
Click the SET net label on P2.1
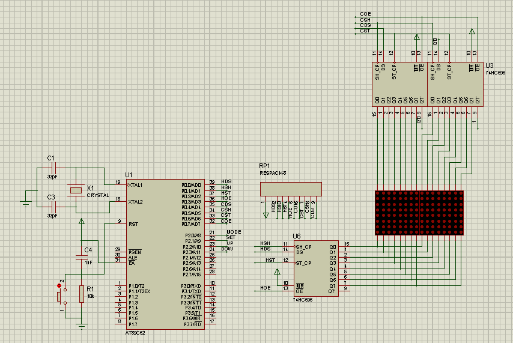point(231,237)
